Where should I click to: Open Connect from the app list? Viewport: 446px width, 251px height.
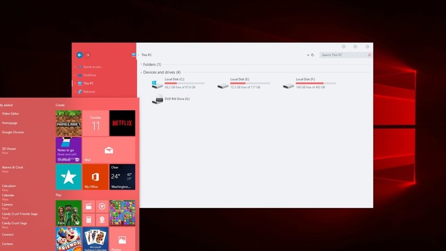coord(8,235)
